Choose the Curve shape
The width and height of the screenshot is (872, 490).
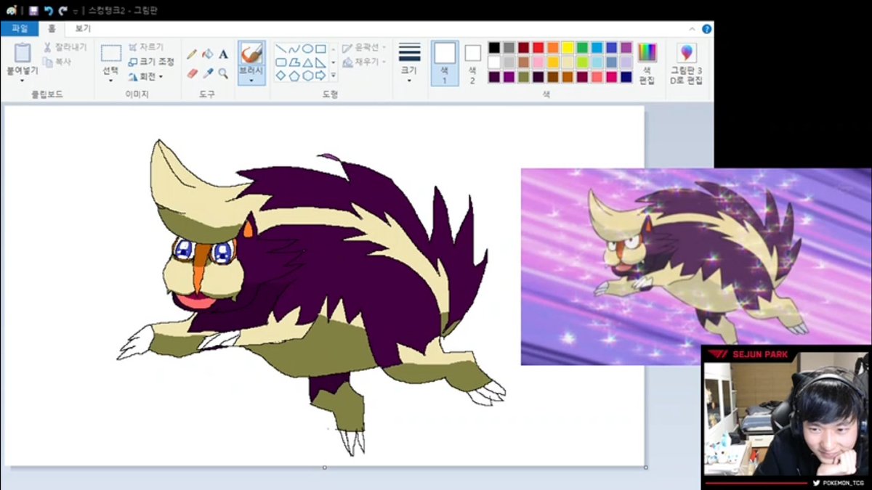[294, 49]
